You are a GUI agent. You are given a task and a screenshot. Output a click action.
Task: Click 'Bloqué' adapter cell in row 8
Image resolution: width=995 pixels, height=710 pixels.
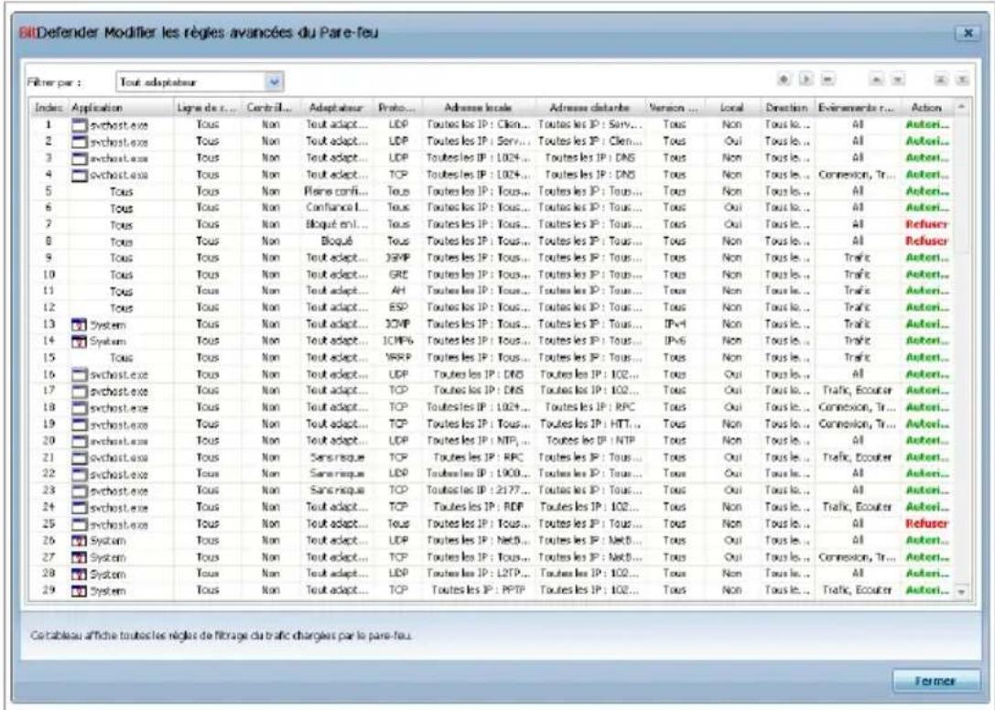click(x=336, y=242)
